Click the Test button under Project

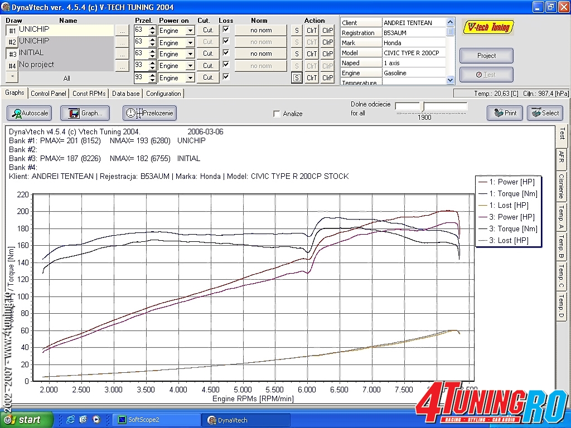click(x=486, y=75)
